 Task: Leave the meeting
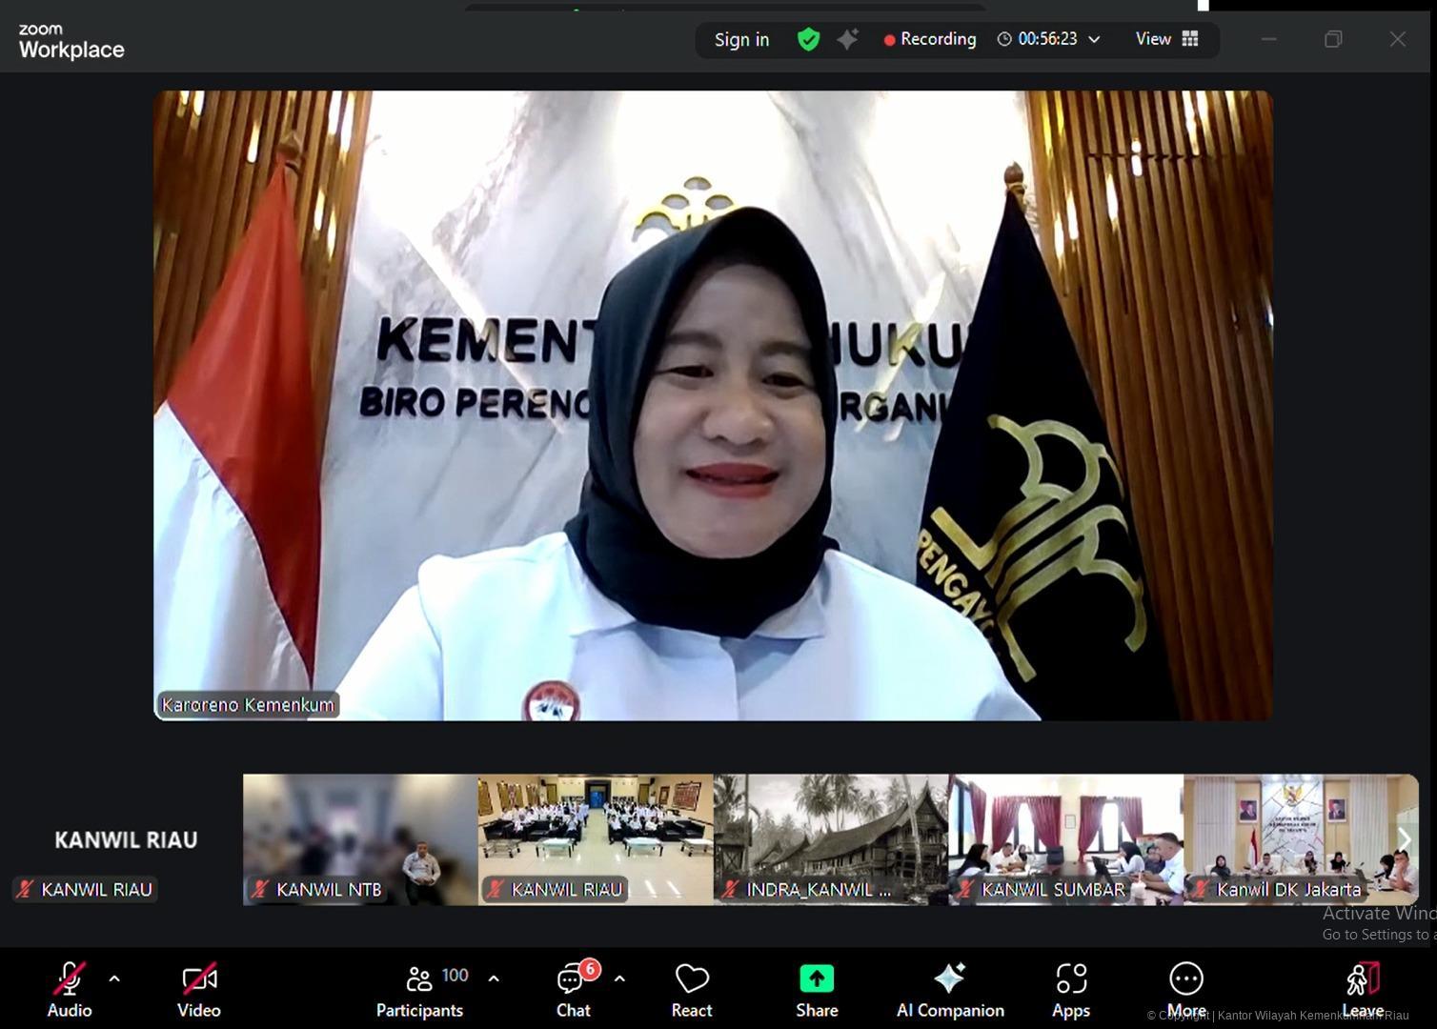point(1363,991)
